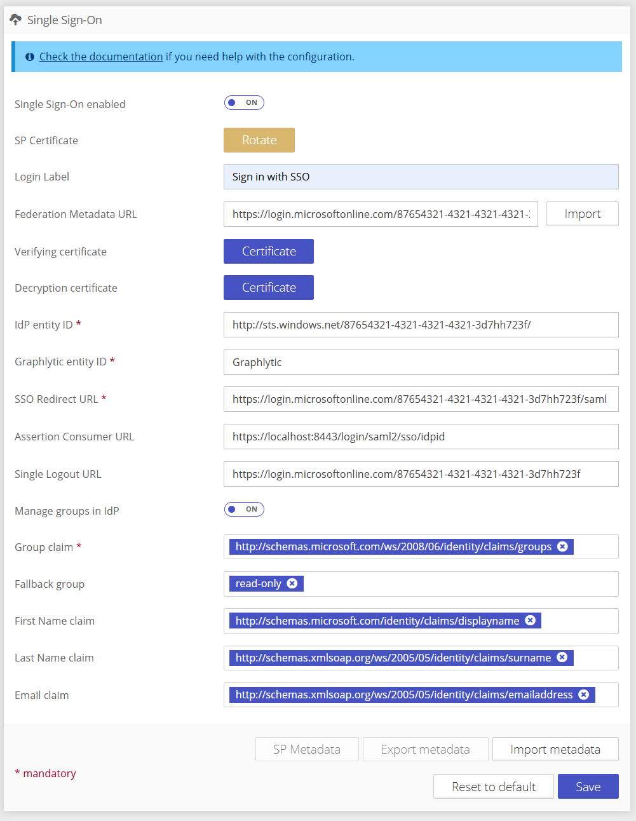
Task: Focus the Login Label input field
Action: coord(421,177)
